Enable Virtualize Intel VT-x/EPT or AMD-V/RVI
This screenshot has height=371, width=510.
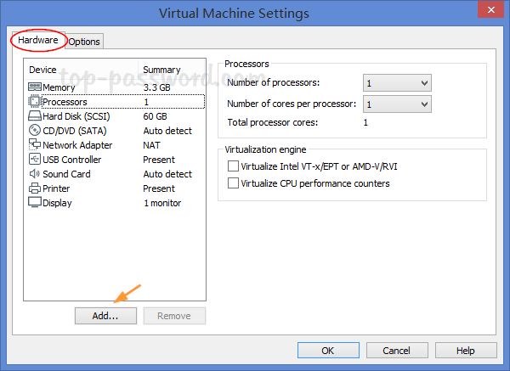point(234,166)
